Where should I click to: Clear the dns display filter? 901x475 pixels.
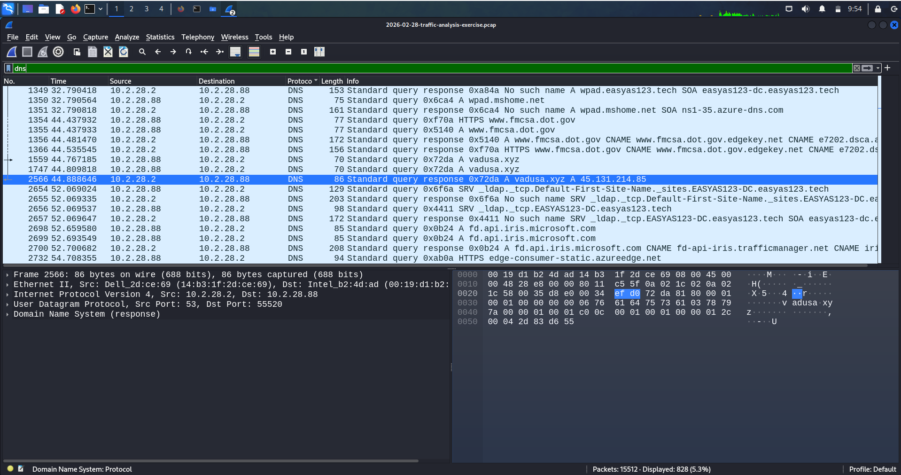click(x=857, y=68)
